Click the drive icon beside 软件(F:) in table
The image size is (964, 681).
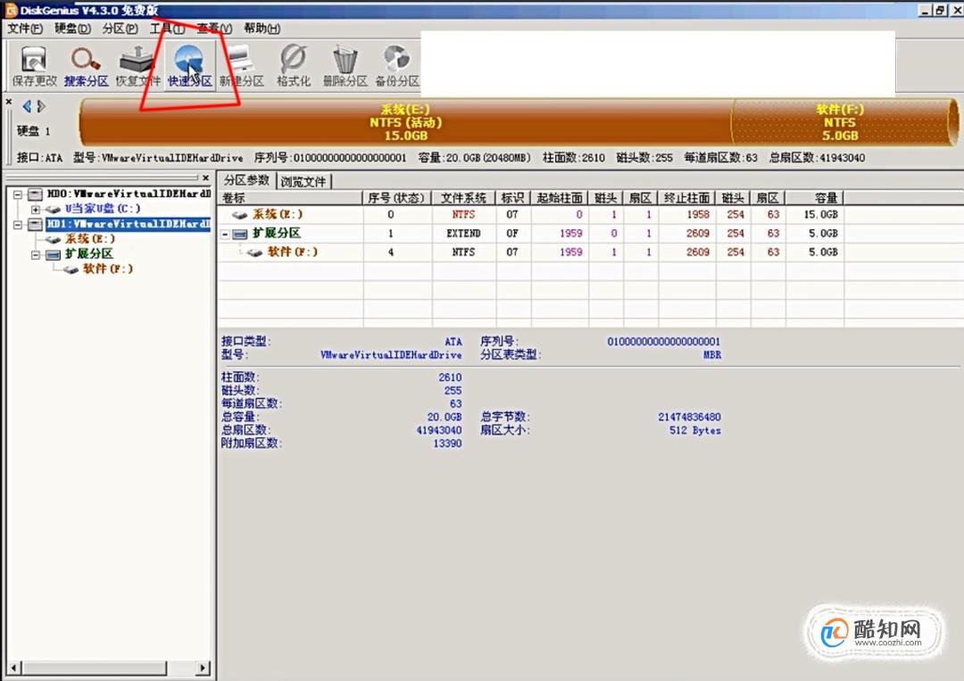tap(254, 253)
